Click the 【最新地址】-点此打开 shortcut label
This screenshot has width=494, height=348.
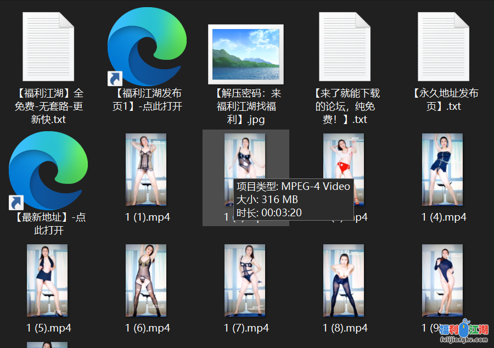48,223
